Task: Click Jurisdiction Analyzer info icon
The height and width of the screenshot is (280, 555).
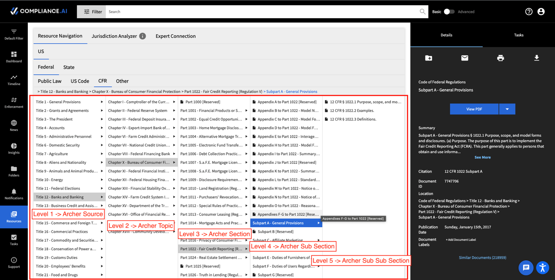Action: pos(142,36)
